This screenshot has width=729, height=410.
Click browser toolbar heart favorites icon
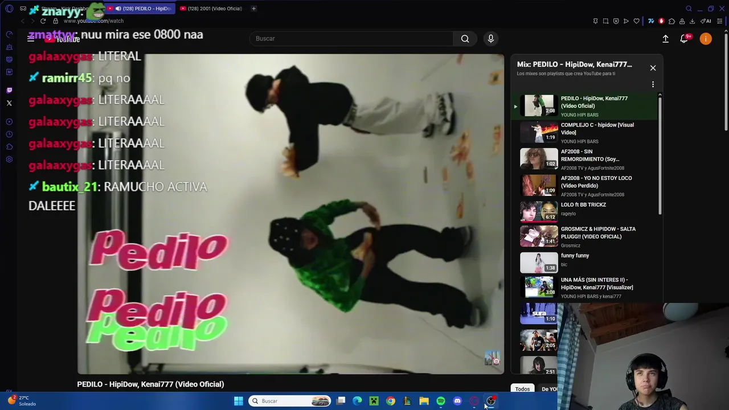tap(636, 21)
